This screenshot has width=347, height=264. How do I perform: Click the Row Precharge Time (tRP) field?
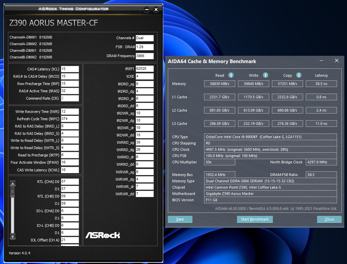coord(70,84)
